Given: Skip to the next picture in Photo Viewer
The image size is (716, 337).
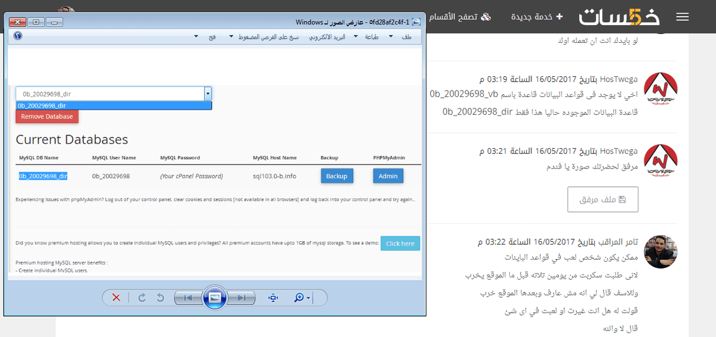Looking at the screenshot, I should (x=241, y=298).
